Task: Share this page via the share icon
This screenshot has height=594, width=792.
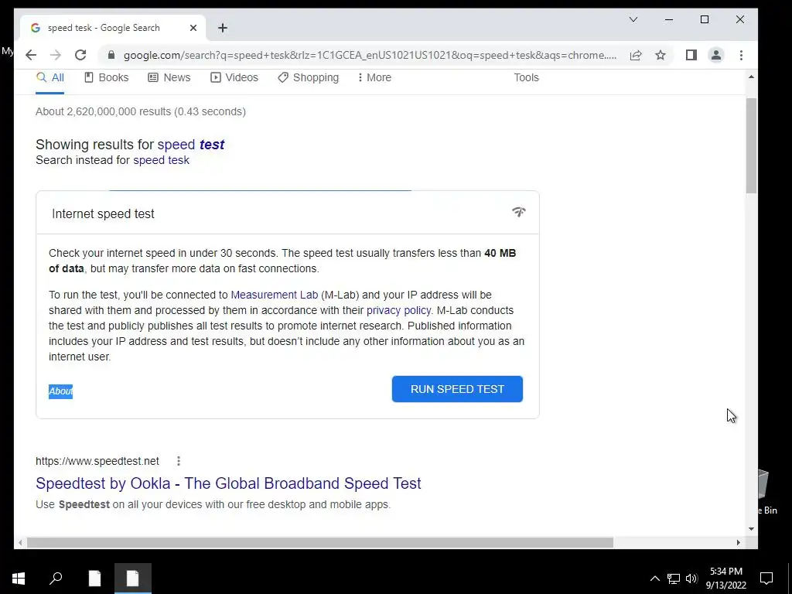Action: click(x=636, y=55)
